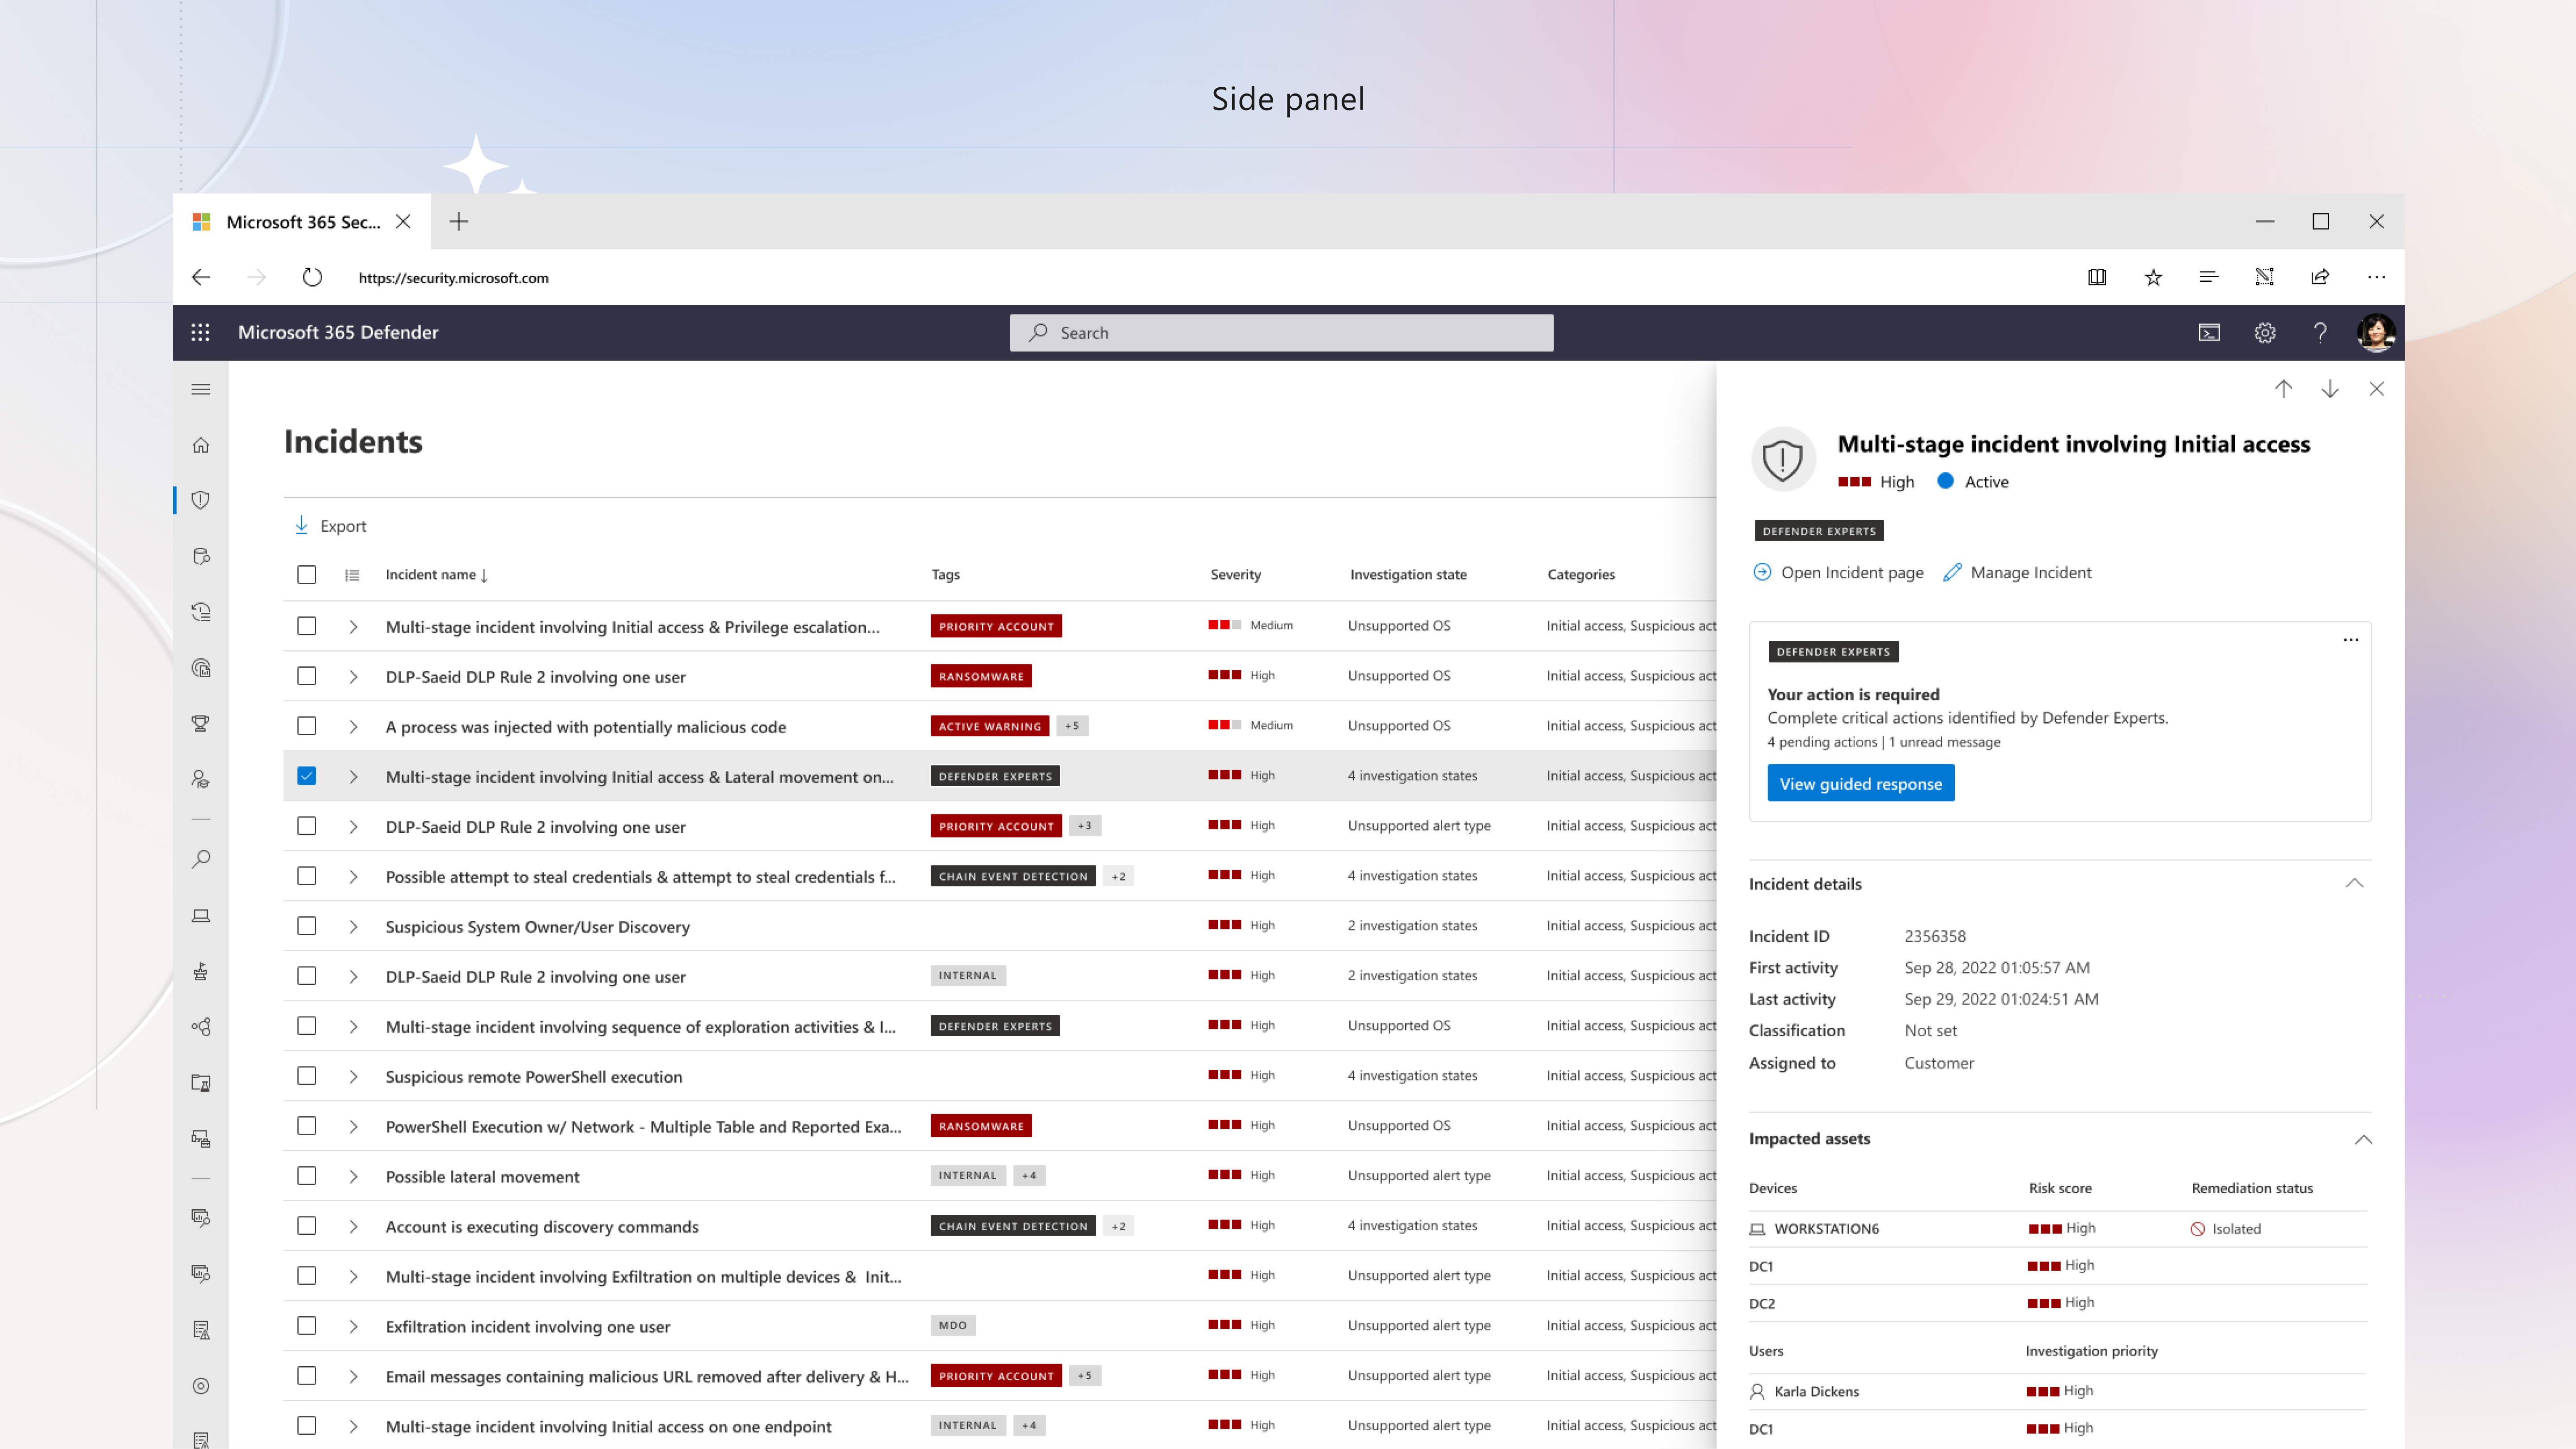Go to Home in the sidebar
This screenshot has height=1449, width=2576.
(x=200, y=445)
